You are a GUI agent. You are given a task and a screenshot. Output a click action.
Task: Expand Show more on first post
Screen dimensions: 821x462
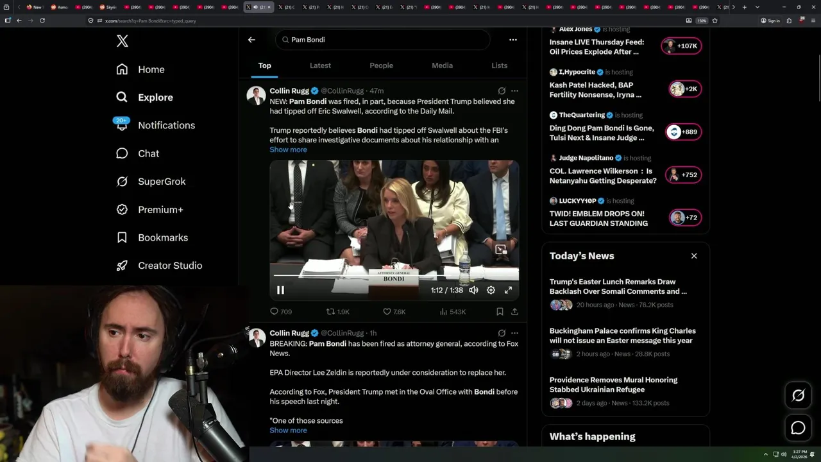[x=288, y=150]
